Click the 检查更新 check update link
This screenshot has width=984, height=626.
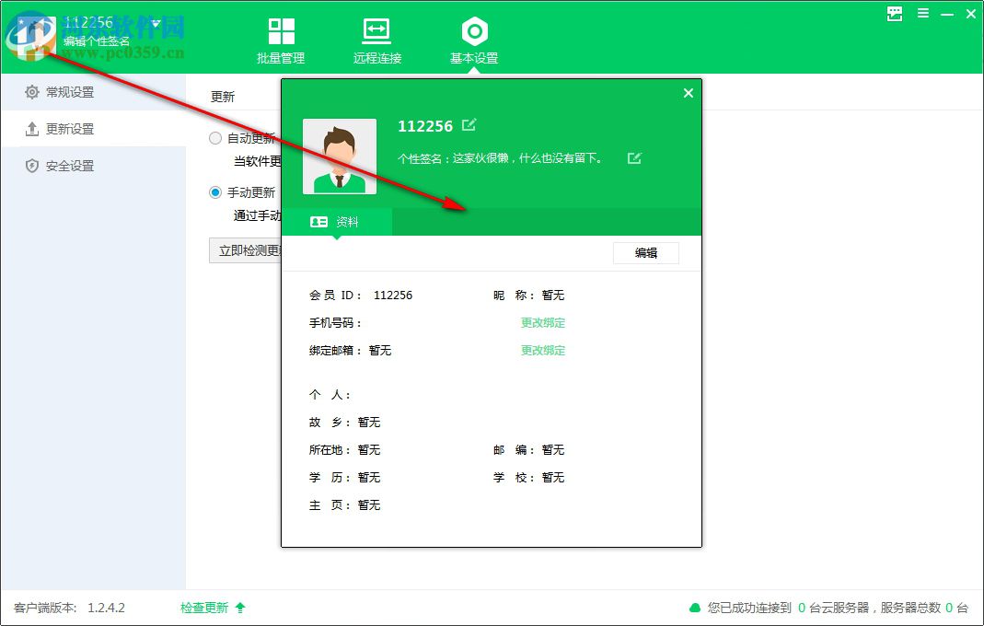[204, 608]
